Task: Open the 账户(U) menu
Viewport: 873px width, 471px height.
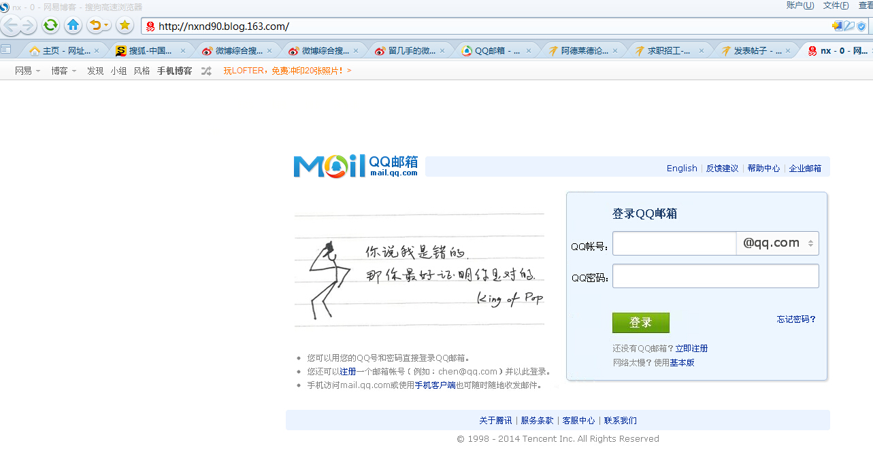Action: (x=800, y=5)
